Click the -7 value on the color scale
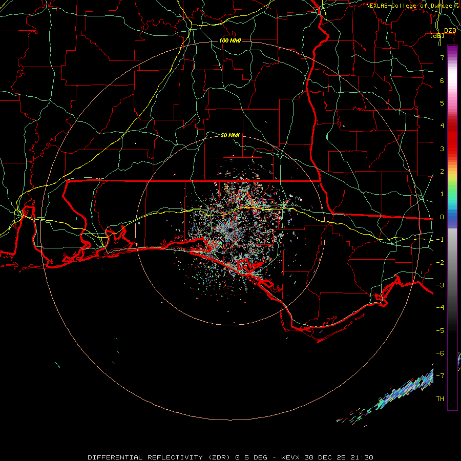 [x=440, y=376]
